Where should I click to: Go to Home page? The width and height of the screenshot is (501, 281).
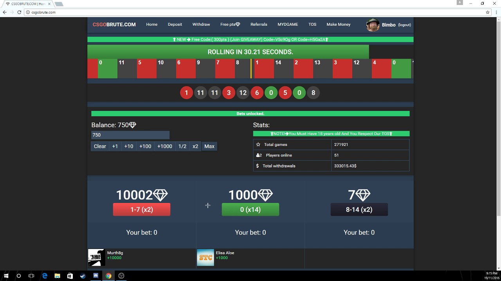pos(152,24)
